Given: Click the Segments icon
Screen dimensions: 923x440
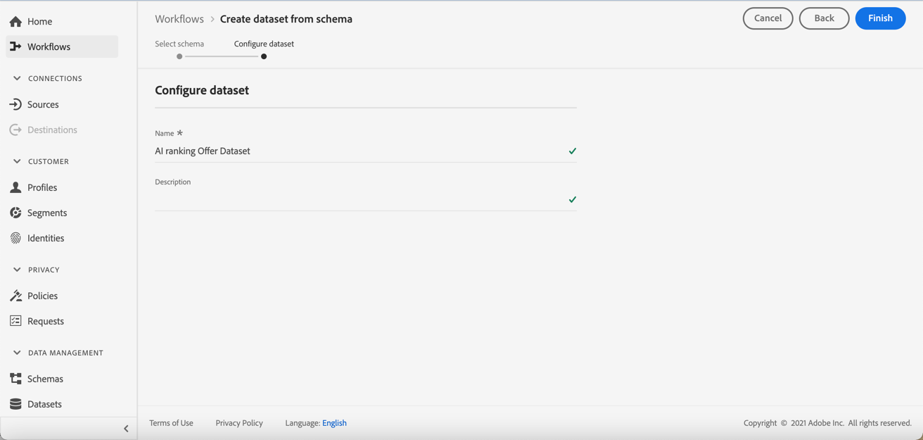Looking at the screenshot, I should pyautogui.click(x=15, y=213).
